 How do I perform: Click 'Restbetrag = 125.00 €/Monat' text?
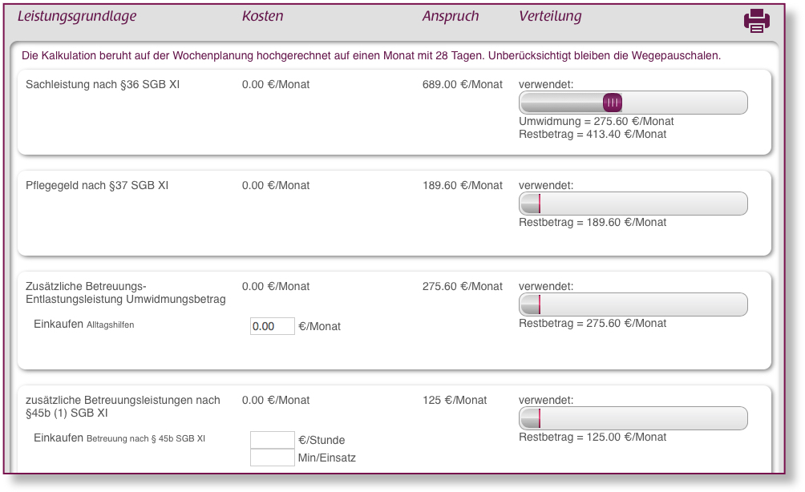(593, 438)
